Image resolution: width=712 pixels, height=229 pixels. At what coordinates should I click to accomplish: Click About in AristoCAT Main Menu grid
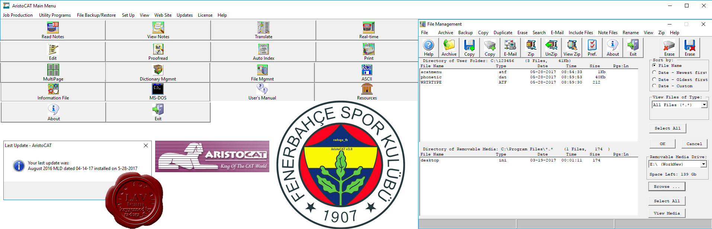click(x=53, y=112)
